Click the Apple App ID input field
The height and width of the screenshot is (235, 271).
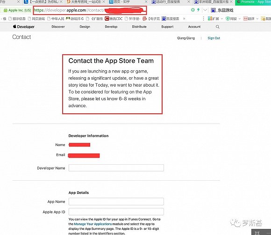[116, 212]
